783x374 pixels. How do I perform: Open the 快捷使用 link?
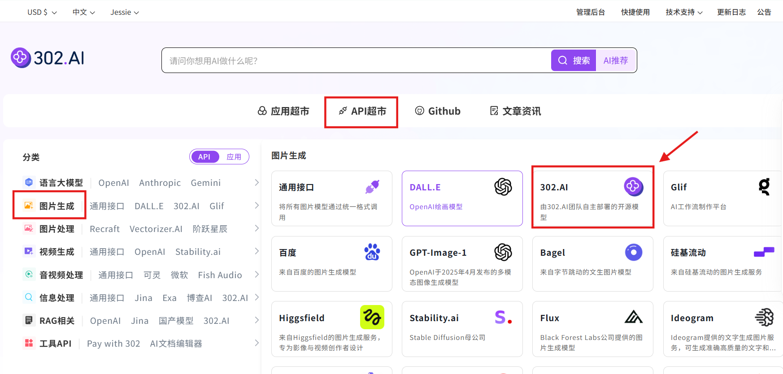[635, 12]
